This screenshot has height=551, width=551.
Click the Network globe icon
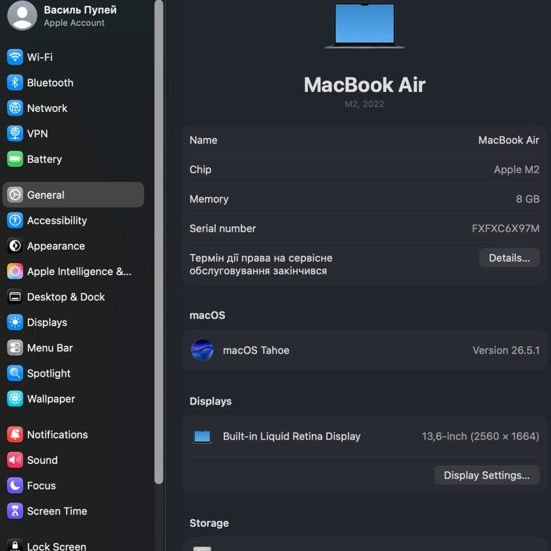15,108
